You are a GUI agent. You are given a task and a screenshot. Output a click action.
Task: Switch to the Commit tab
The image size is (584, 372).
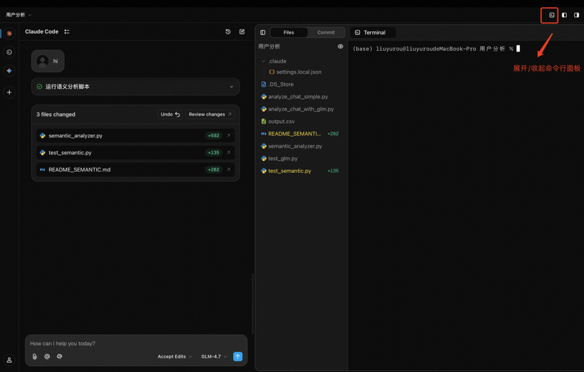(x=326, y=32)
